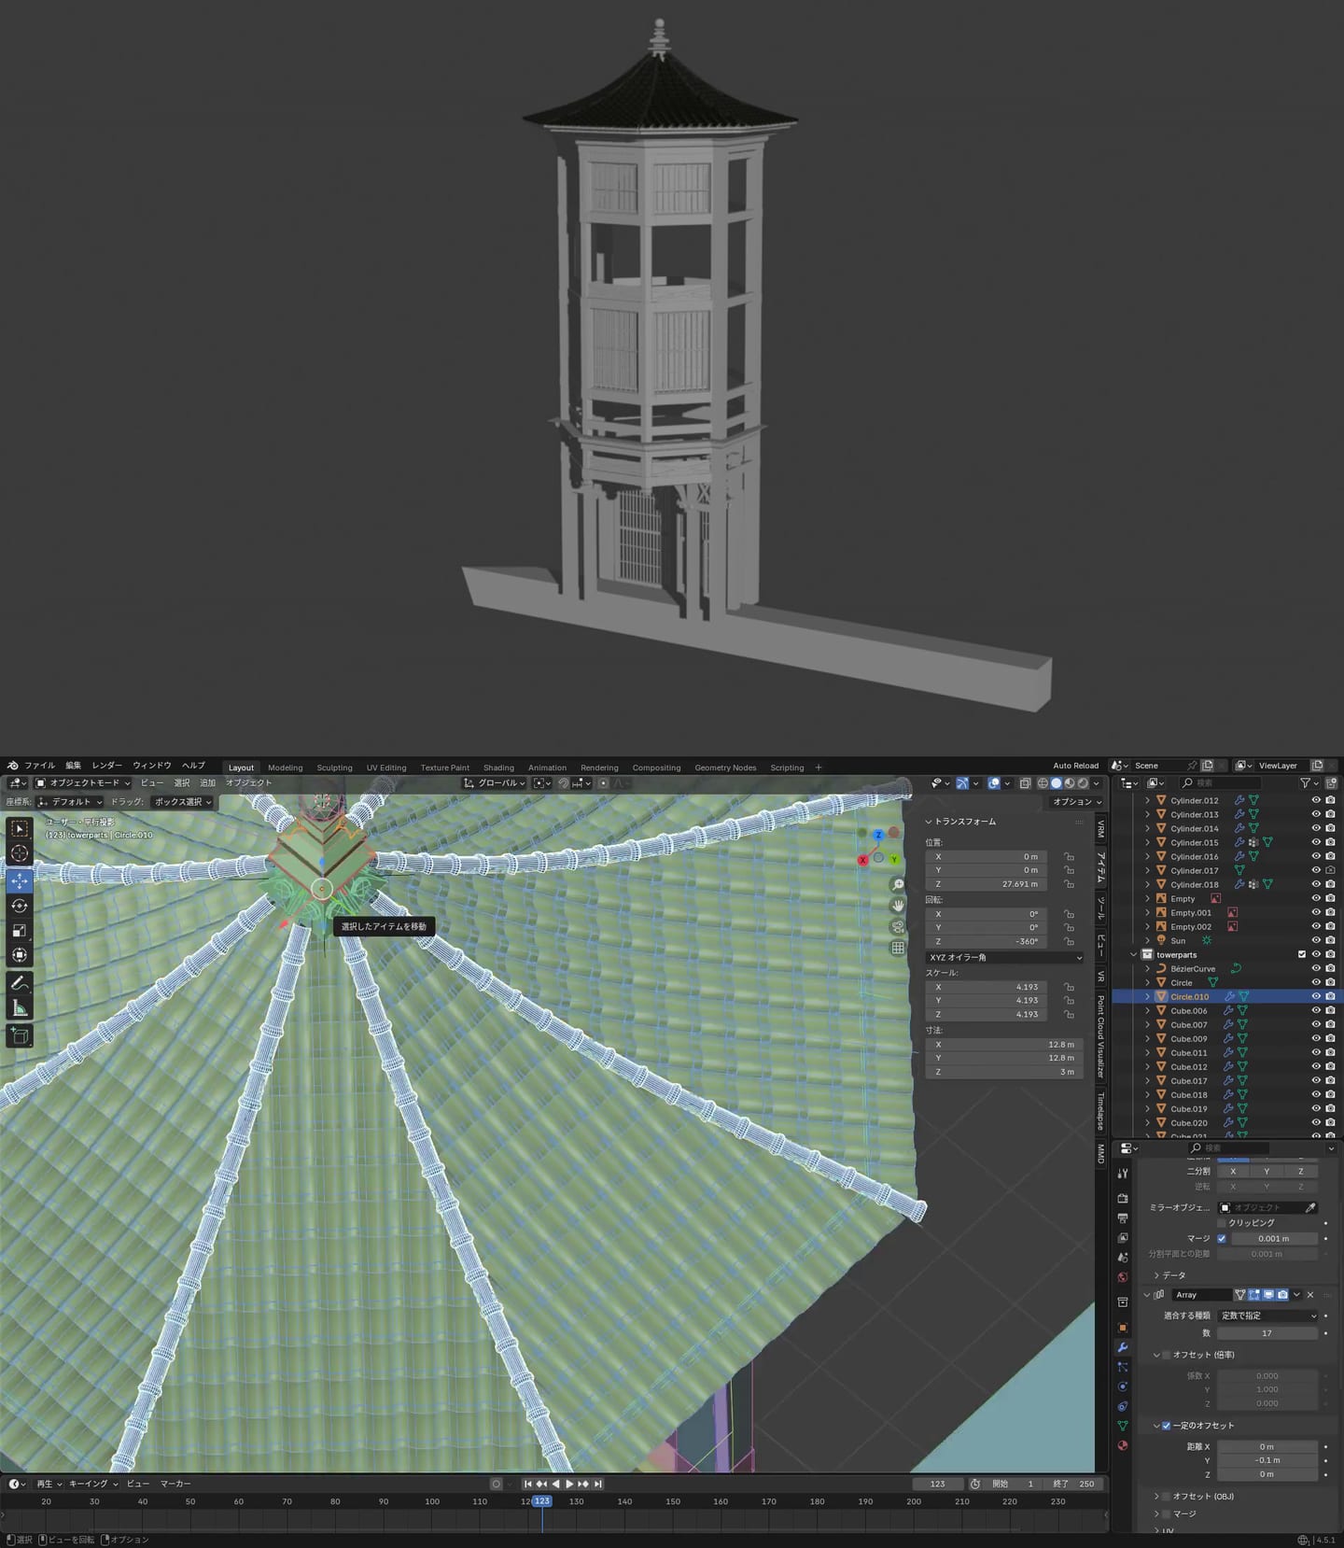
Task: Collapse the towerparts collection
Action: (1134, 954)
